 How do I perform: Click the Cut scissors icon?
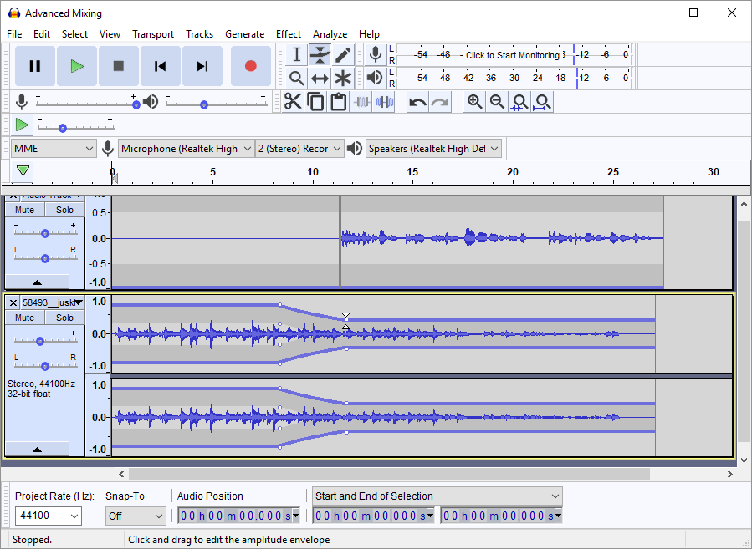293,102
